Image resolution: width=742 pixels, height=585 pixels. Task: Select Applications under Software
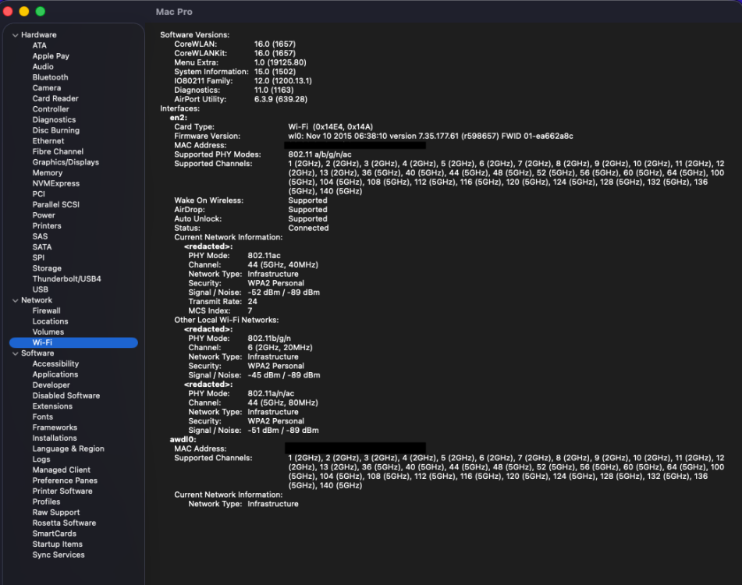(x=55, y=374)
